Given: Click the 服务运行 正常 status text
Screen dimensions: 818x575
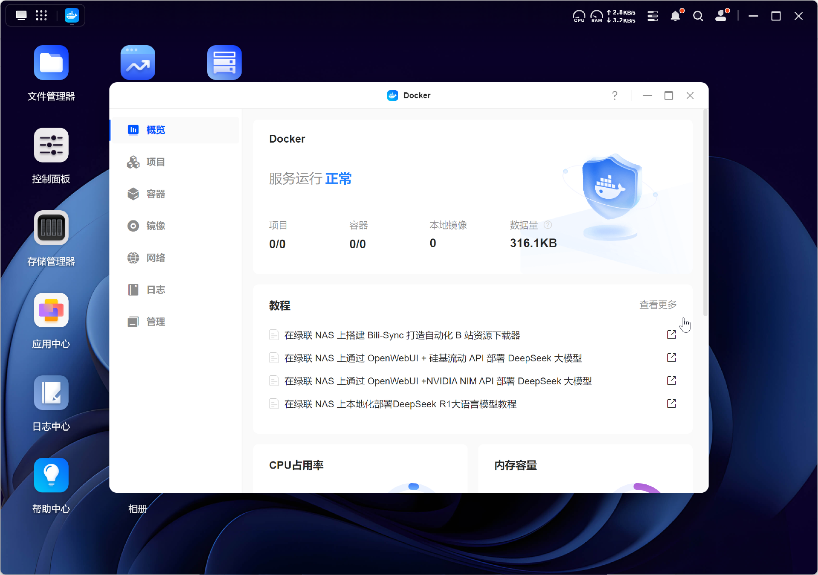Looking at the screenshot, I should (x=310, y=179).
